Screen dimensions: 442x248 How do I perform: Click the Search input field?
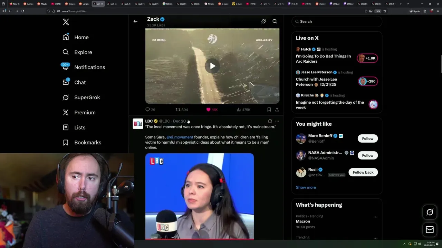[337, 21]
